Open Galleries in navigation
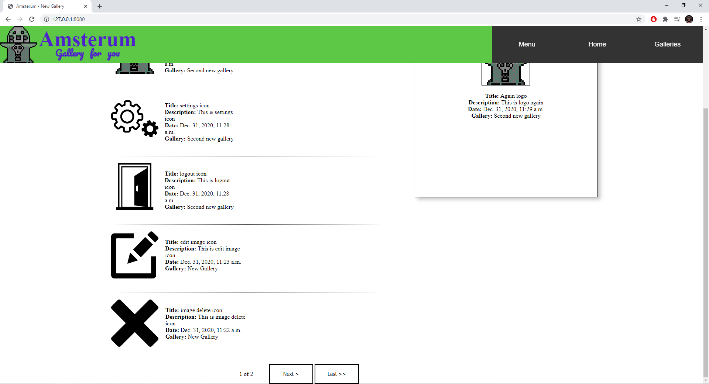Screen dimensions: 709x384 [667, 44]
